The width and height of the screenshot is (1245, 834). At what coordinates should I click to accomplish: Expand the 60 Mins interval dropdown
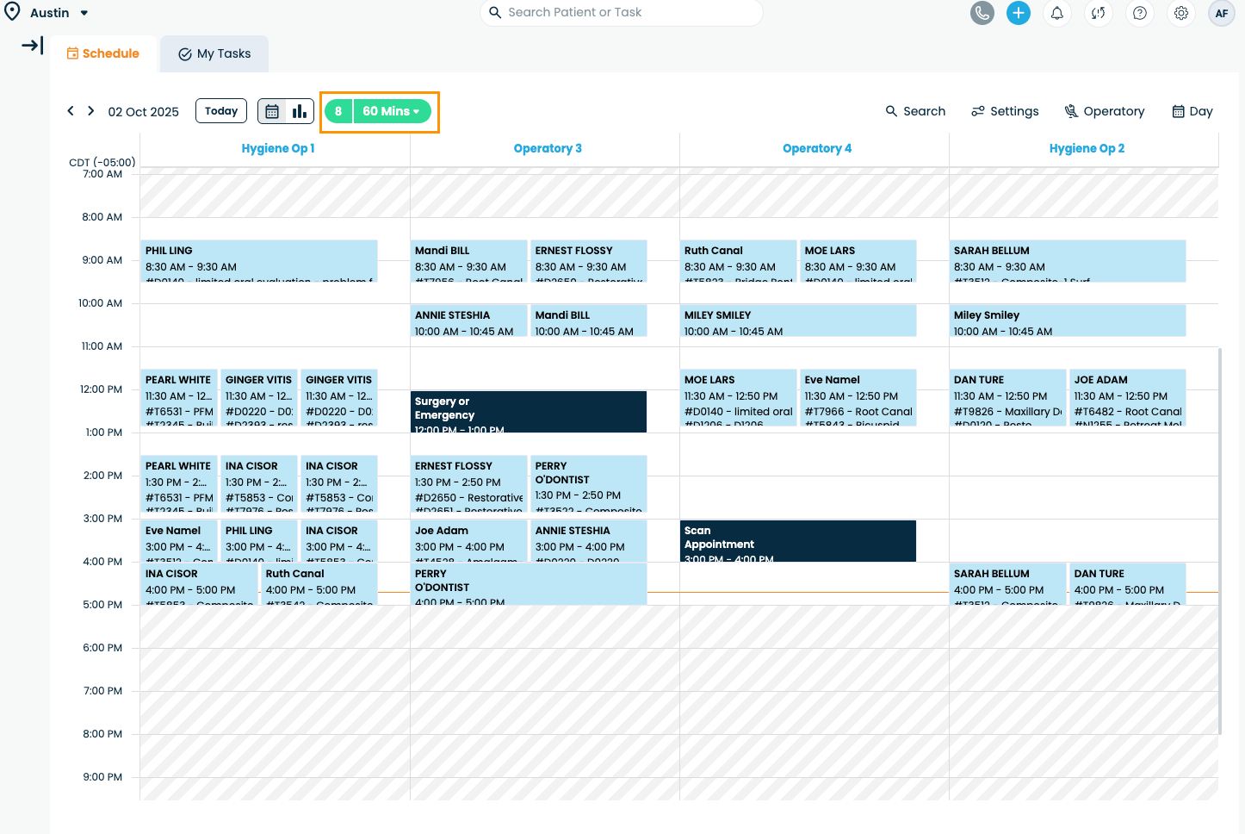[x=392, y=111]
